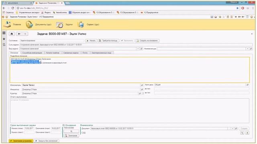
Task: Open the Главное section
Action: pos(12,24)
